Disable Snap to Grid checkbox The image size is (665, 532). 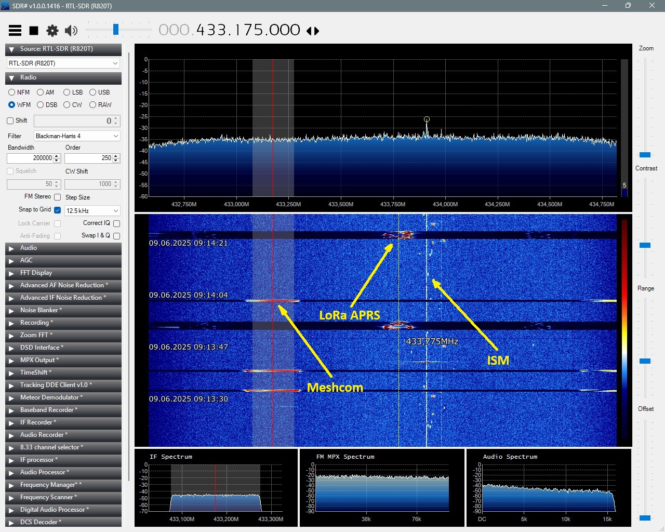coord(58,210)
